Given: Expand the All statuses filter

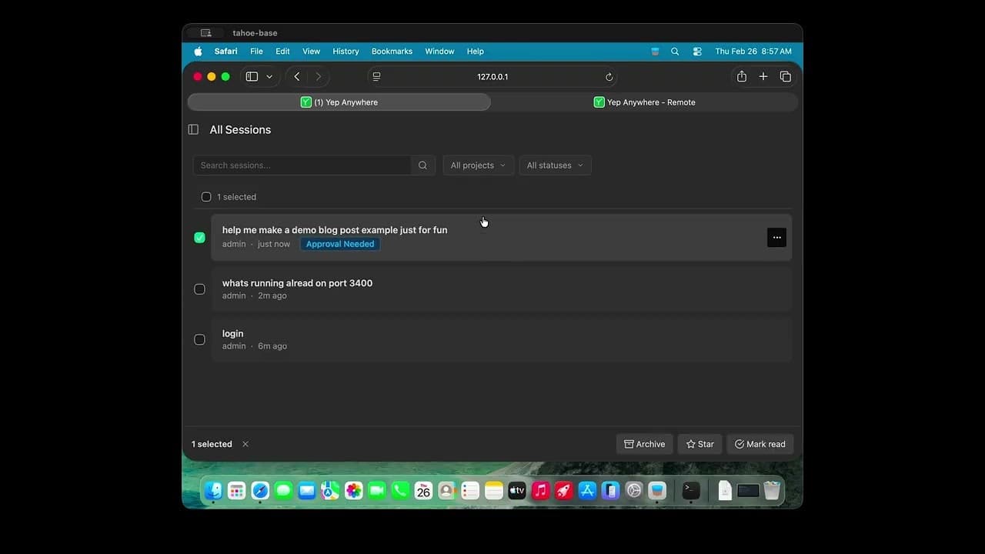Looking at the screenshot, I should point(554,165).
